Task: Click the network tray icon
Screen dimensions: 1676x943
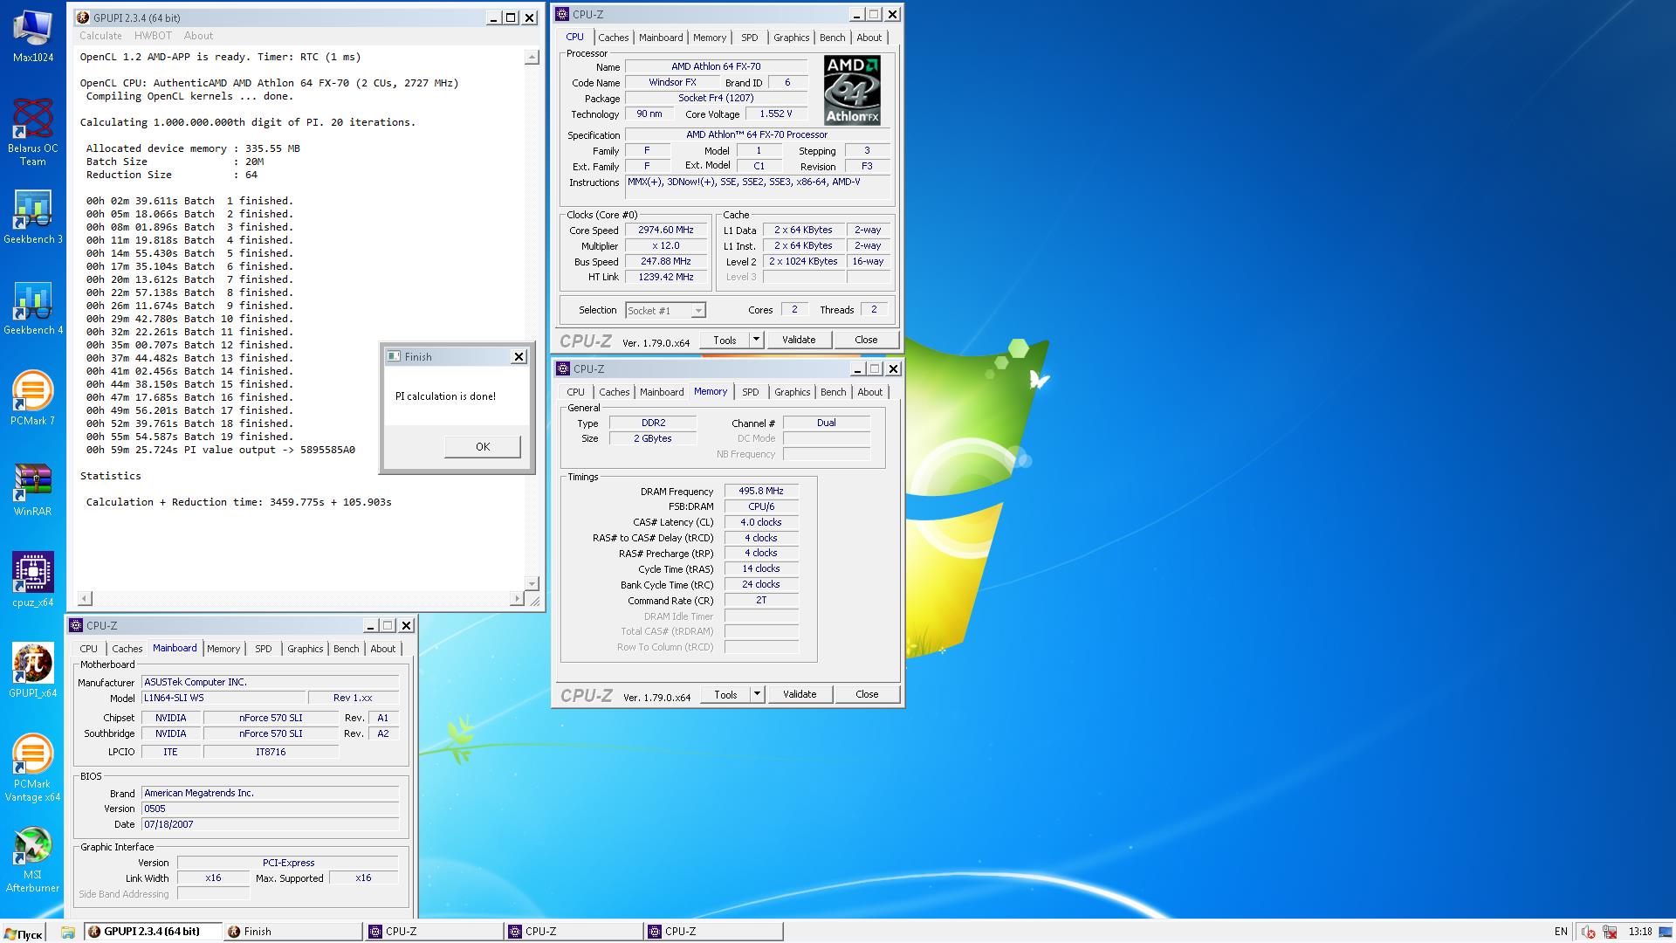Action: 1609,932
